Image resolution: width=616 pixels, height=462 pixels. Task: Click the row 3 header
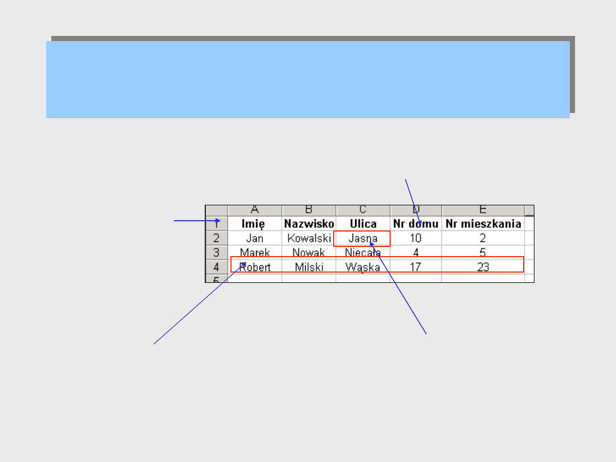coord(216,252)
